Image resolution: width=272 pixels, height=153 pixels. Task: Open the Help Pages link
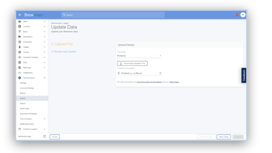174,82
